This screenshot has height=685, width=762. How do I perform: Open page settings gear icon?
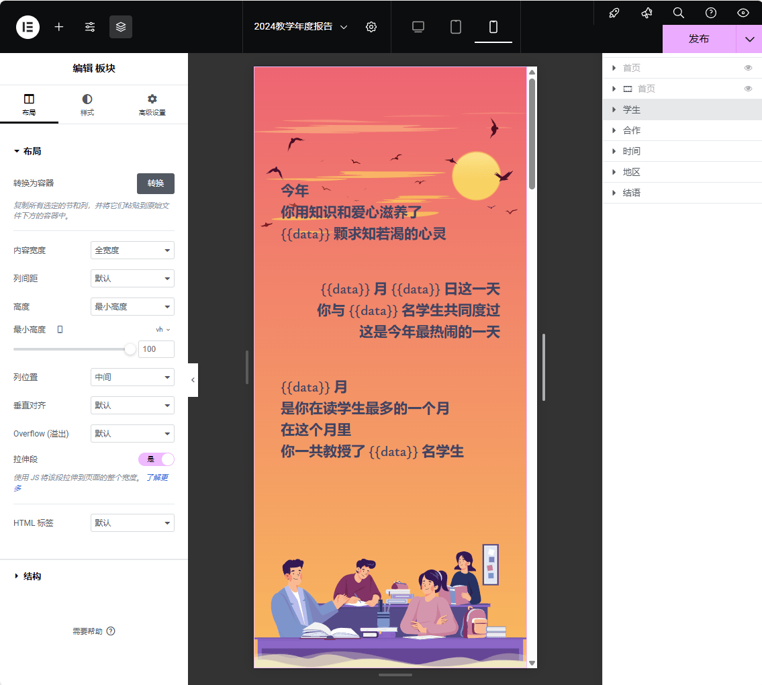click(x=371, y=27)
